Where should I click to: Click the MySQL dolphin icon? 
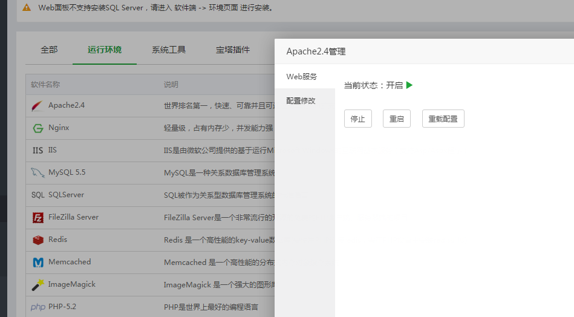(38, 172)
